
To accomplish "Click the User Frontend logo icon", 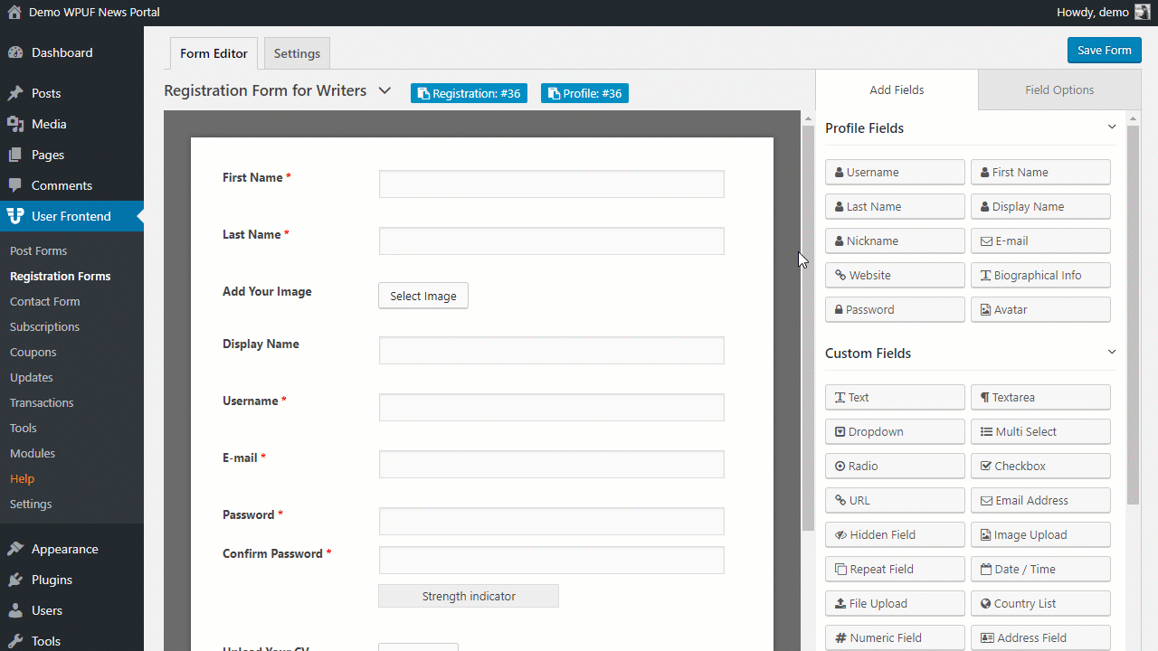I will pyautogui.click(x=15, y=216).
